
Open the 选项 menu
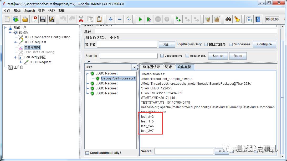click(x=52, y=11)
